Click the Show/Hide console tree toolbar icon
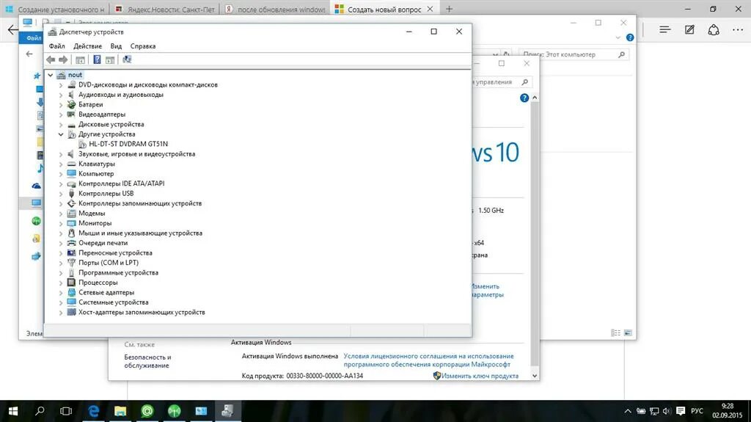 point(81,59)
